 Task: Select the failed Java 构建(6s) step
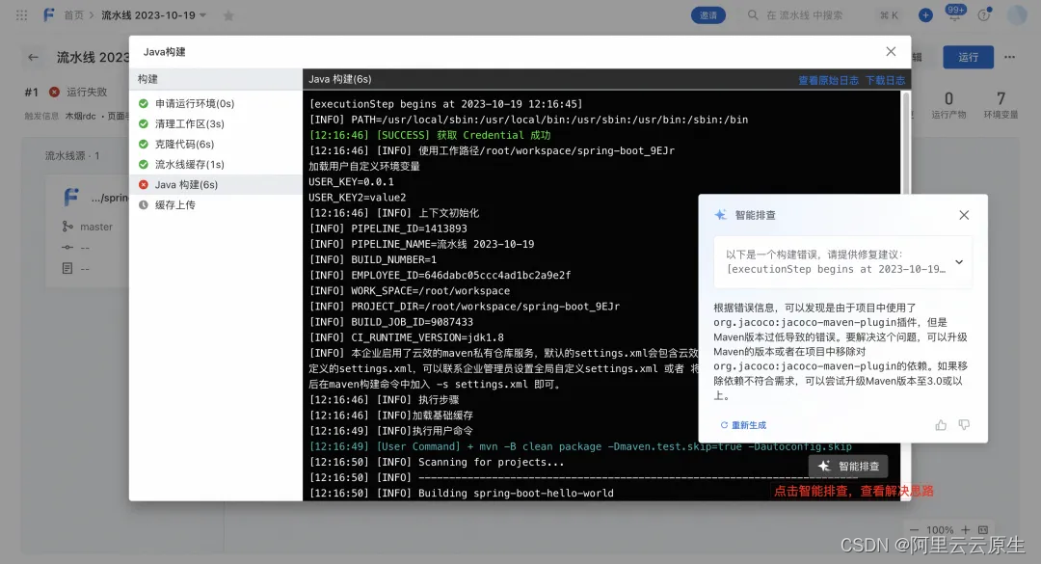[216, 185]
